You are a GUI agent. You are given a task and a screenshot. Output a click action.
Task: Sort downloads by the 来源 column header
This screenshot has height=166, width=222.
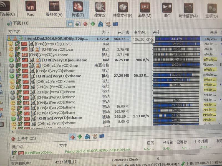(213, 33)
